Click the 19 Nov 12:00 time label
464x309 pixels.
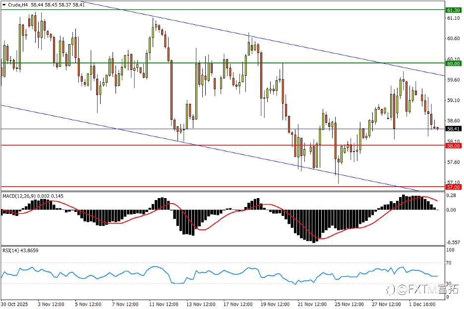(x=275, y=304)
